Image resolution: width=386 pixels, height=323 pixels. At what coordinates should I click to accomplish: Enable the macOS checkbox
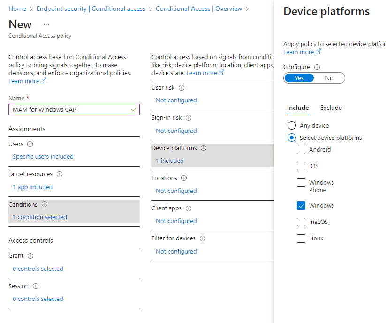click(301, 222)
